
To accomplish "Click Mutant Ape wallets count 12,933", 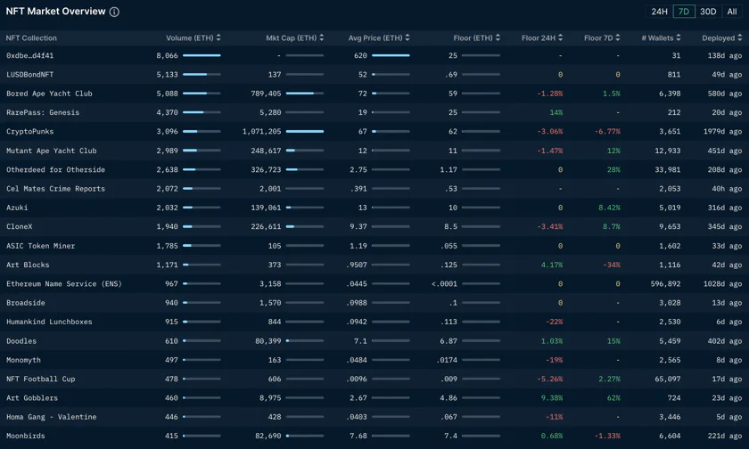I will click(x=668, y=151).
